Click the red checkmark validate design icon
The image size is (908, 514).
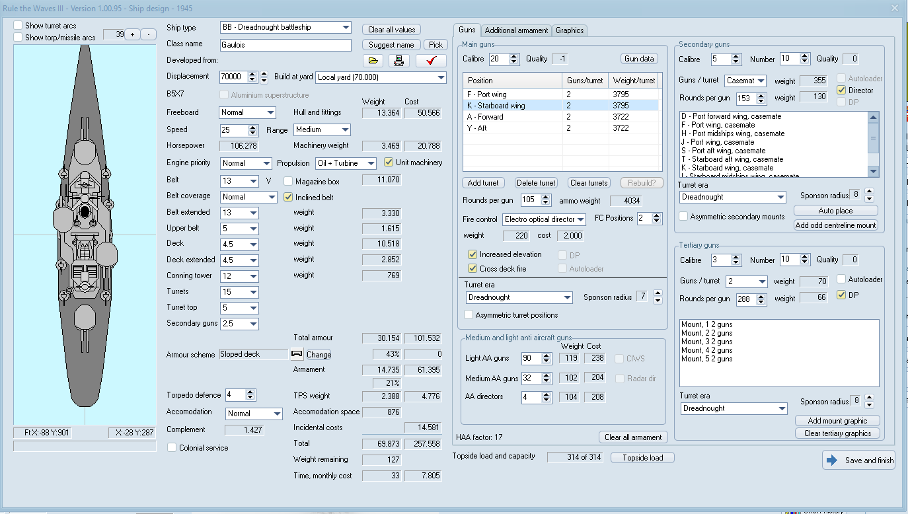(431, 61)
